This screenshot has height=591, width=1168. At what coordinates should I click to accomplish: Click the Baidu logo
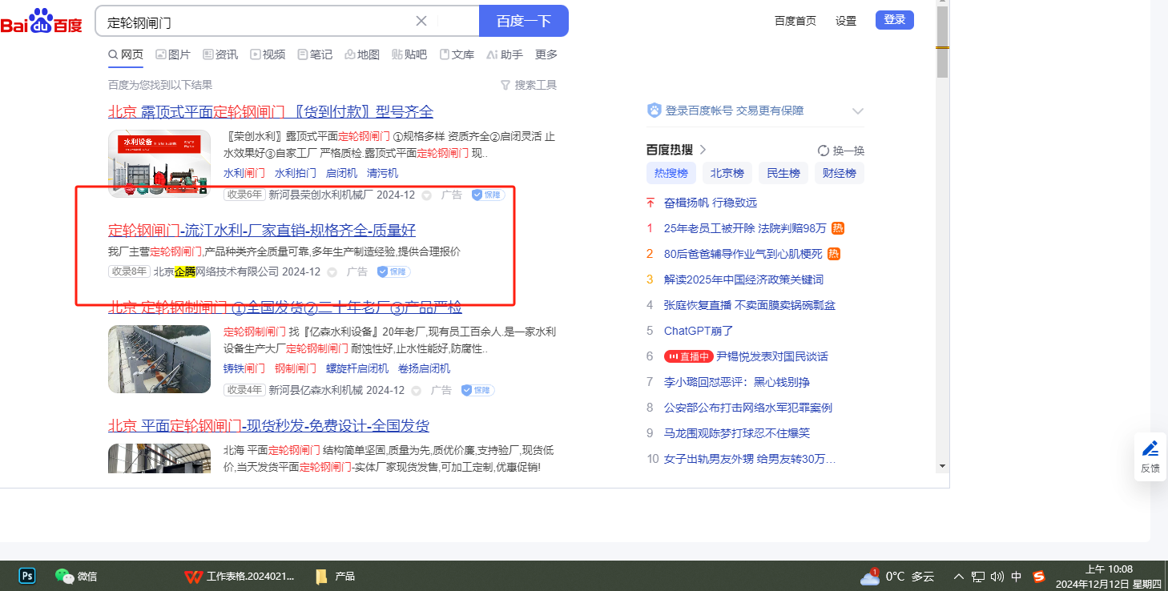42,21
